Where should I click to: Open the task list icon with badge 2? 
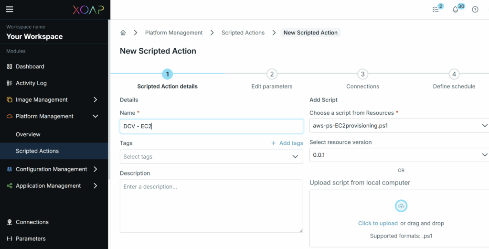point(436,10)
